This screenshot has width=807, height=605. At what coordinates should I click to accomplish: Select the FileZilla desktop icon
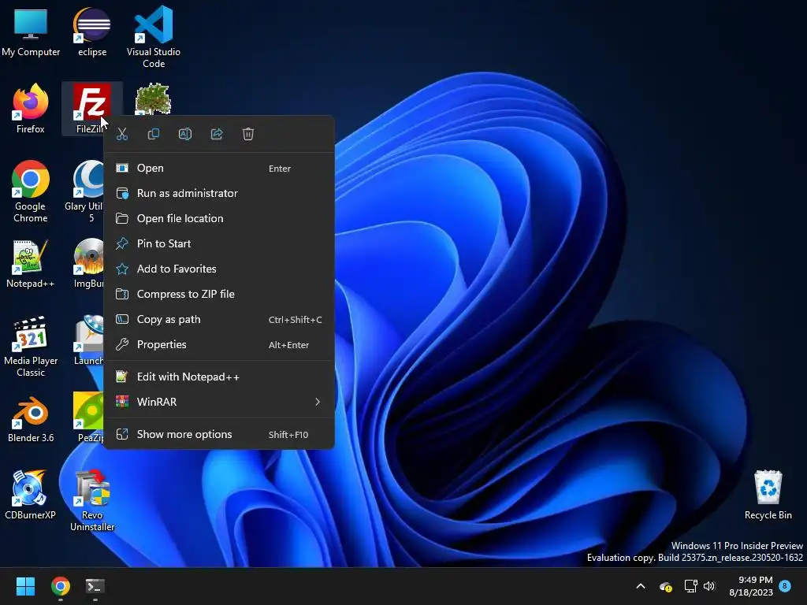point(91,108)
